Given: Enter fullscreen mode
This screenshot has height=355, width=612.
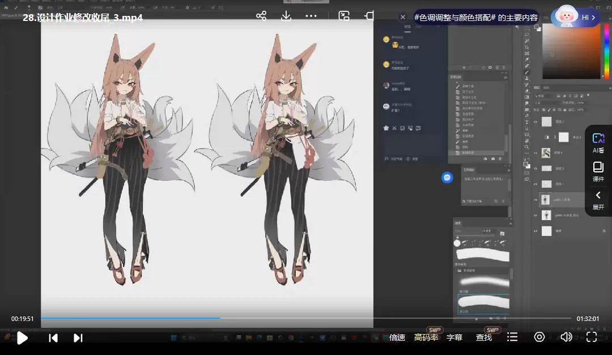Looking at the screenshot, I should 592,337.
